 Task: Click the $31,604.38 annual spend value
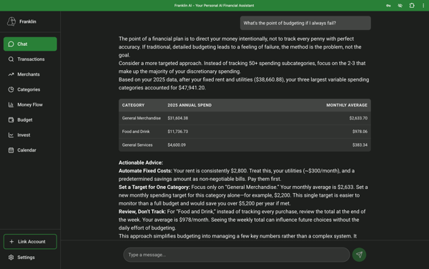pos(178,118)
